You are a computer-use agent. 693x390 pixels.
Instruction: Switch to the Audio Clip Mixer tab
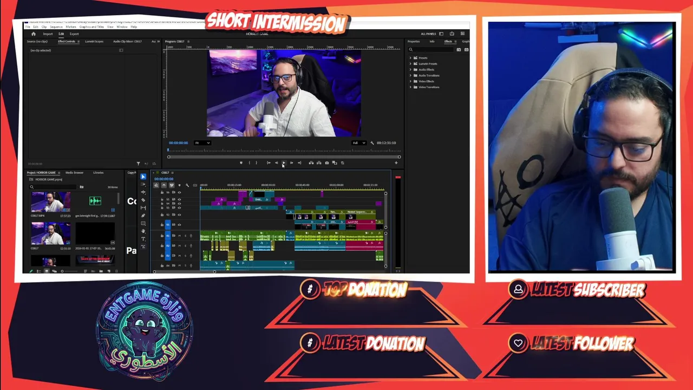tap(127, 41)
